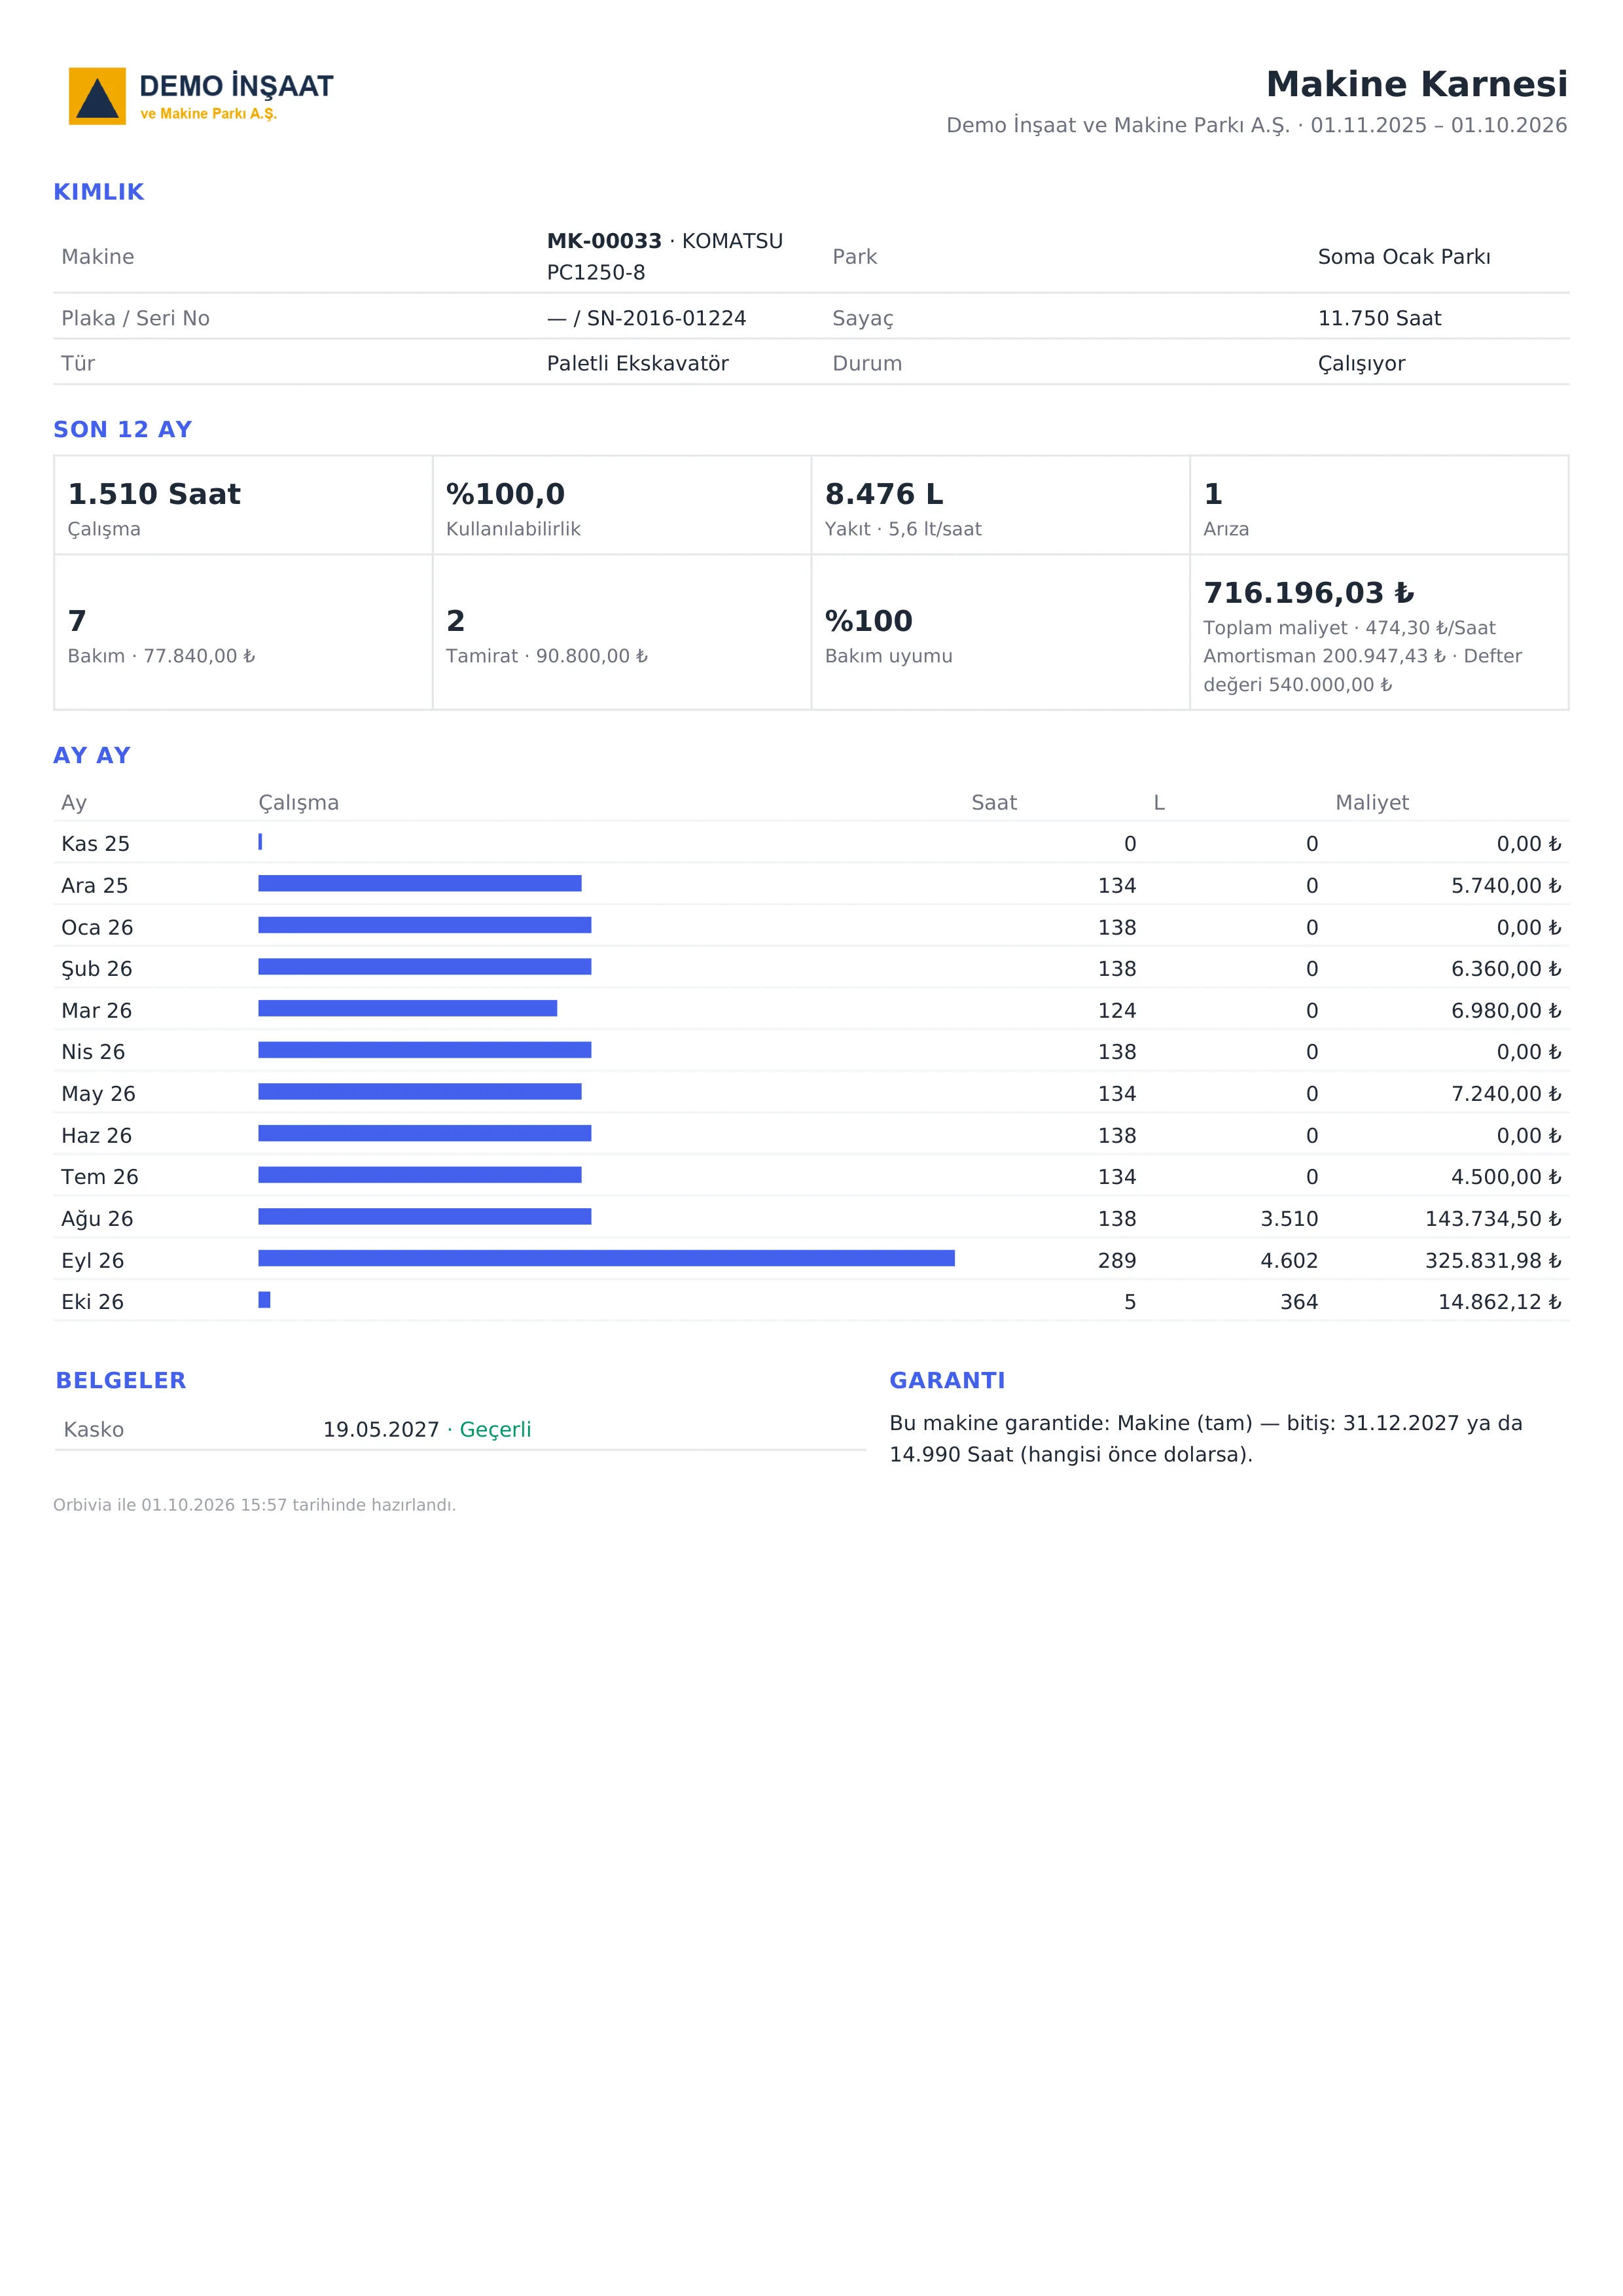Click the Eki 26 small bar

coord(264,1300)
